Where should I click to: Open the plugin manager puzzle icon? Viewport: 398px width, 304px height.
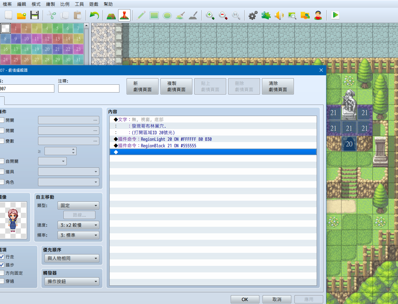click(266, 15)
